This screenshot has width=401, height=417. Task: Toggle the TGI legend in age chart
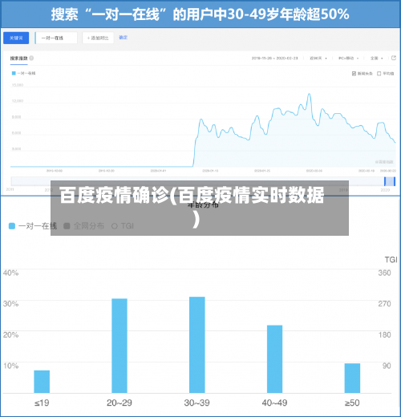(123, 226)
